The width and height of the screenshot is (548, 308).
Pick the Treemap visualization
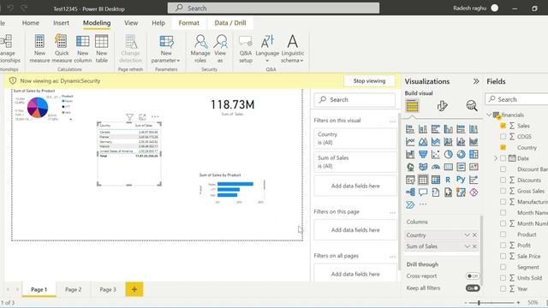click(474, 154)
